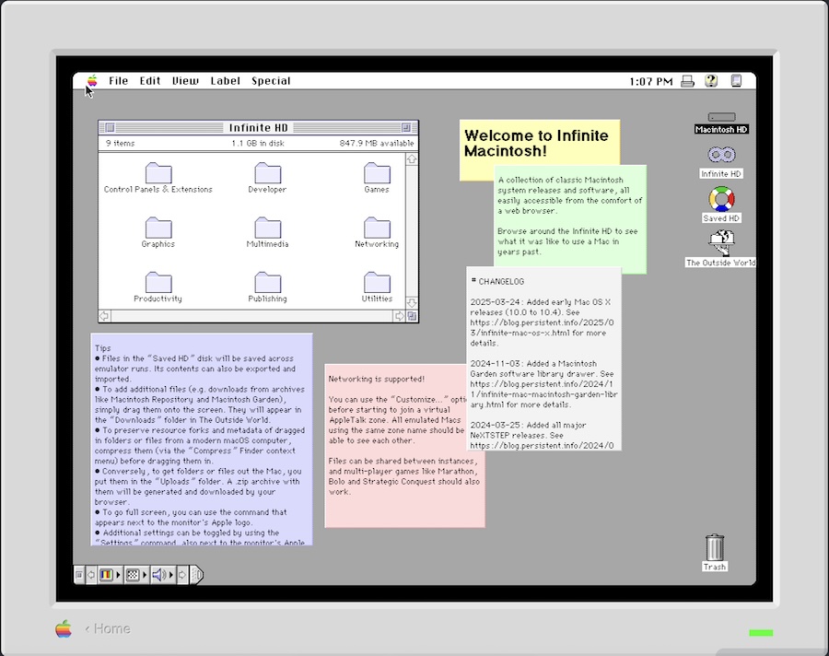Viewport: 829px width, 656px height.
Task: Click the up scroll arrow in Infinite HD window
Action: pyautogui.click(x=412, y=159)
